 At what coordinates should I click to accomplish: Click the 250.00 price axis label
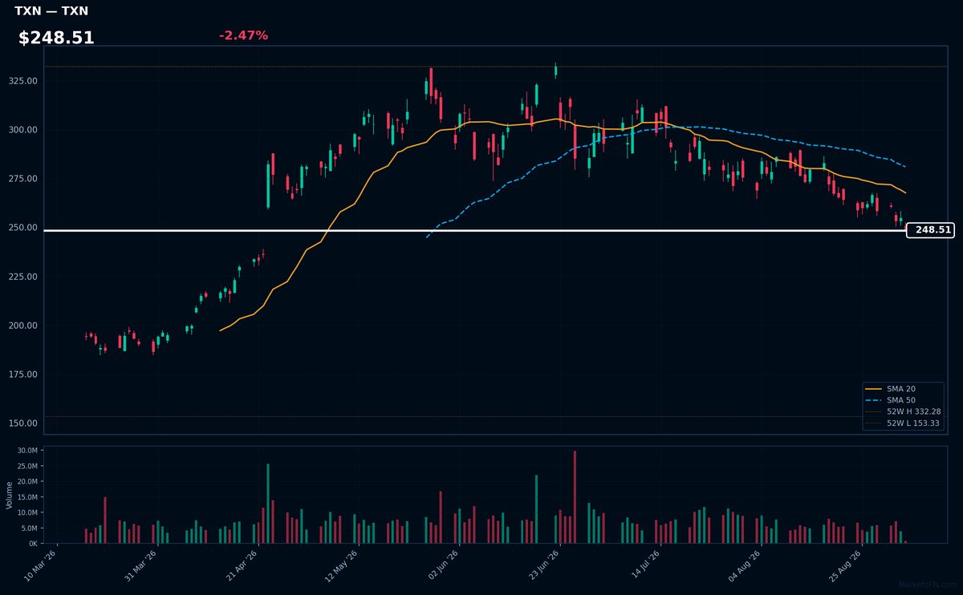click(x=22, y=228)
